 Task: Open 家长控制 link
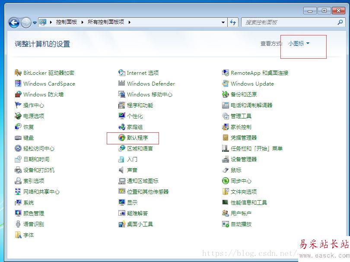241,127
